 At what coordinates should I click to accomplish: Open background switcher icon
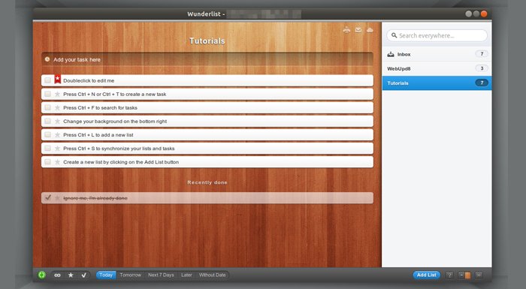464,275
